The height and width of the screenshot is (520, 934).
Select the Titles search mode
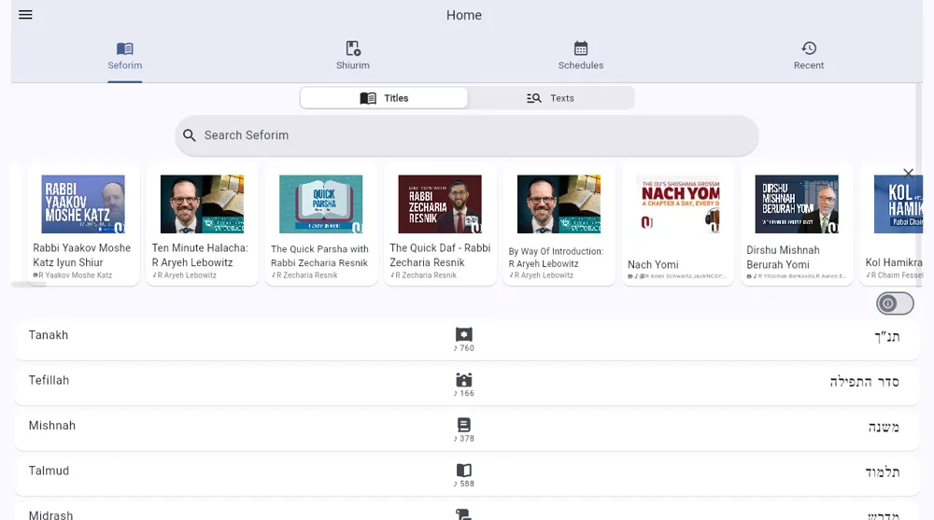(x=384, y=98)
